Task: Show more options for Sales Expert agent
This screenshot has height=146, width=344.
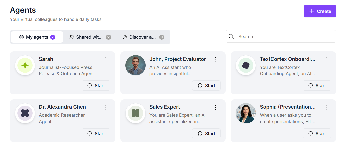Action: pyautogui.click(x=216, y=108)
